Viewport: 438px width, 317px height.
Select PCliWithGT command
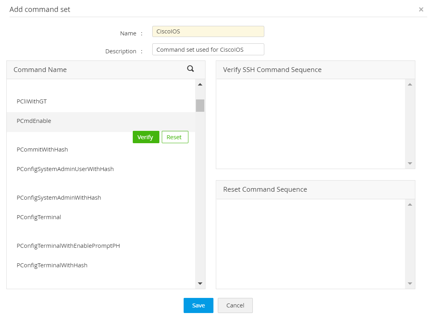tap(32, 101)
